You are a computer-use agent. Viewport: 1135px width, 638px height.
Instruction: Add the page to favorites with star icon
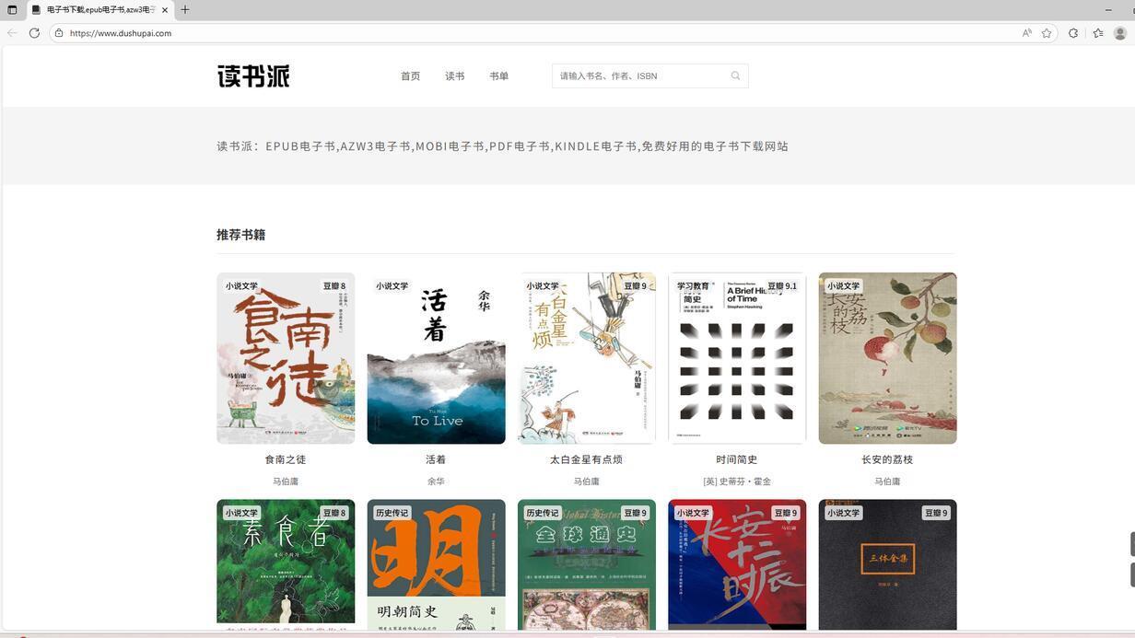1047,33
